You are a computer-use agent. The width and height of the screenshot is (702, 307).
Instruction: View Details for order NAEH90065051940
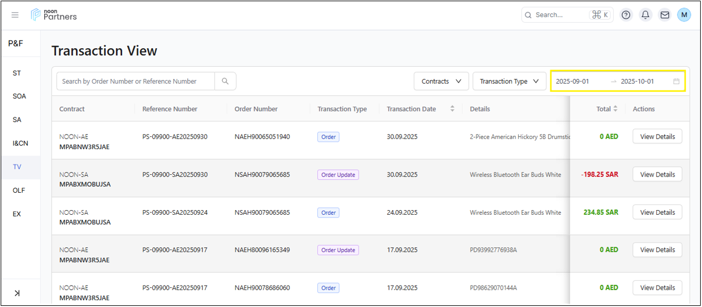[x=657, y=136]
